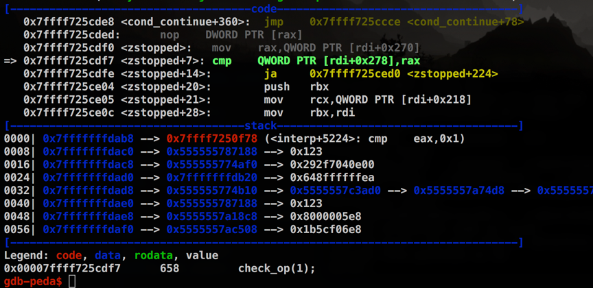Click the value 0x1b5cf06e8 on the last stack row
The height and width of the screenshot is (288, 593).
click(325, 229)
